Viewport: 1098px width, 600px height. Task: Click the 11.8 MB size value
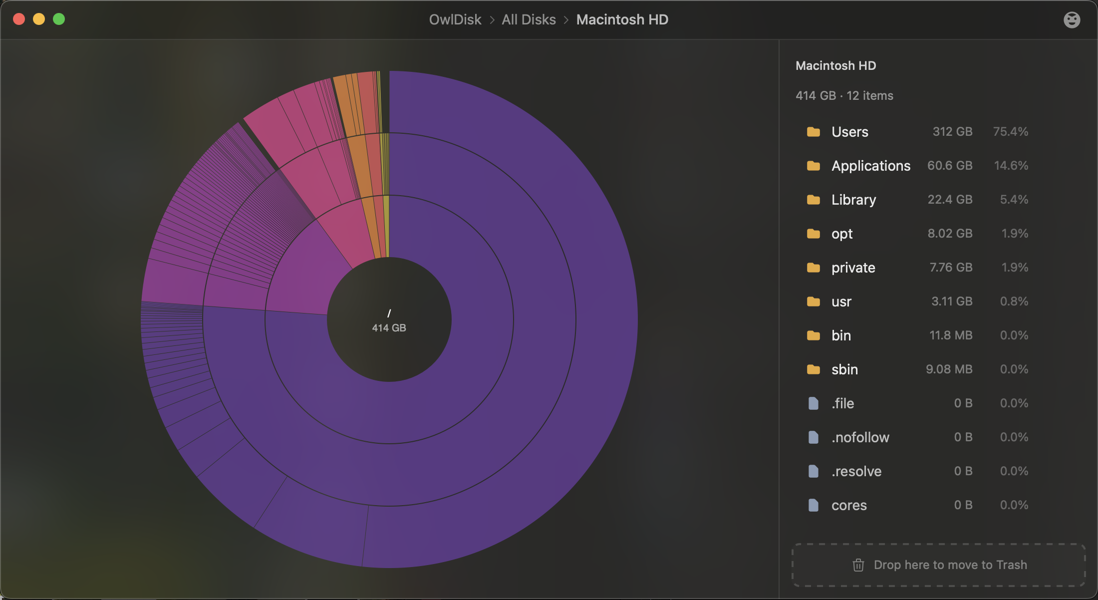click(951, 335)
